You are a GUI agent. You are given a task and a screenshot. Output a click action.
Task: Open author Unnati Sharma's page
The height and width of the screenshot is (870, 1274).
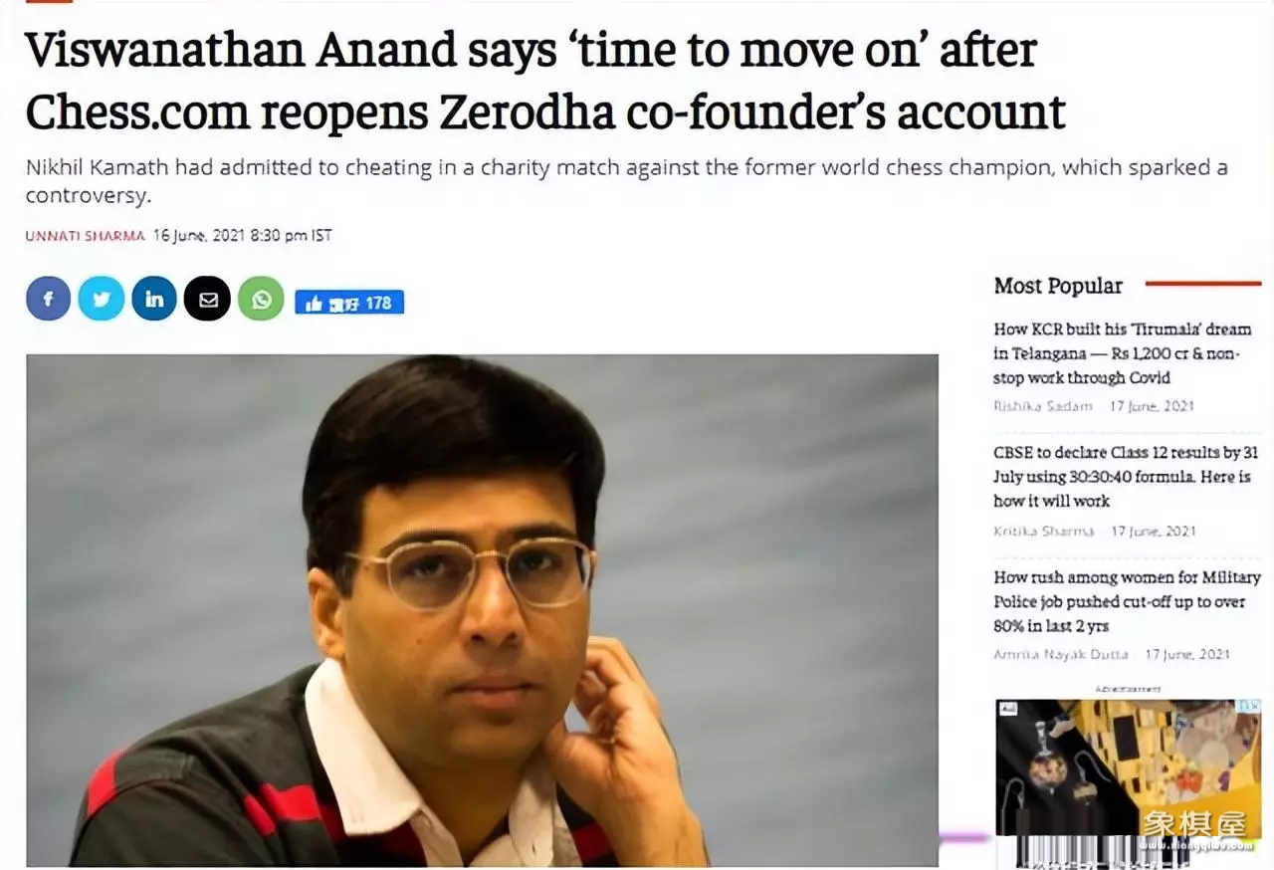[x=86, y=236]
